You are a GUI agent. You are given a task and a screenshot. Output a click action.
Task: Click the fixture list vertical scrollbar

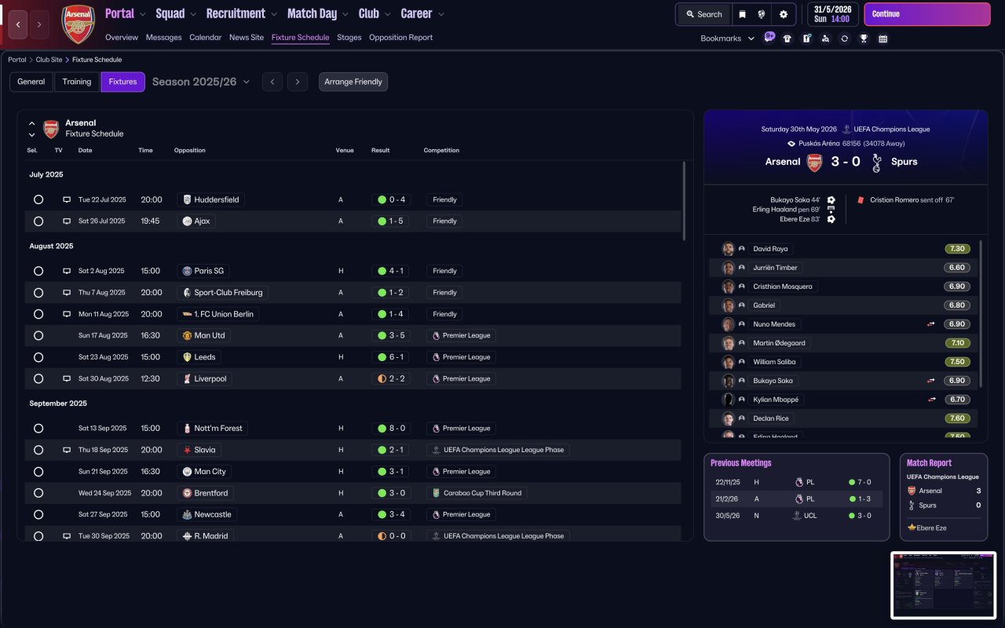(x=685, y=201)
